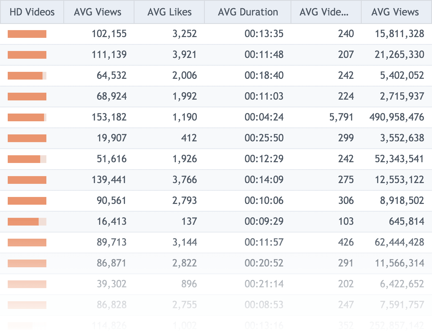Sort by the HD Videos column header

(x=32, y=12)
